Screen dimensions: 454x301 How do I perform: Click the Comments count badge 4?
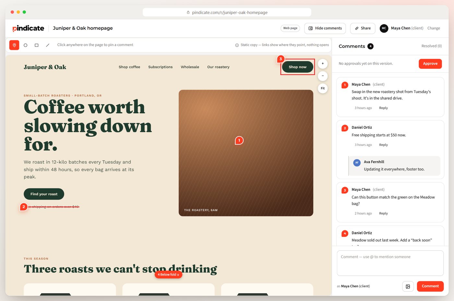coord(370,46)
